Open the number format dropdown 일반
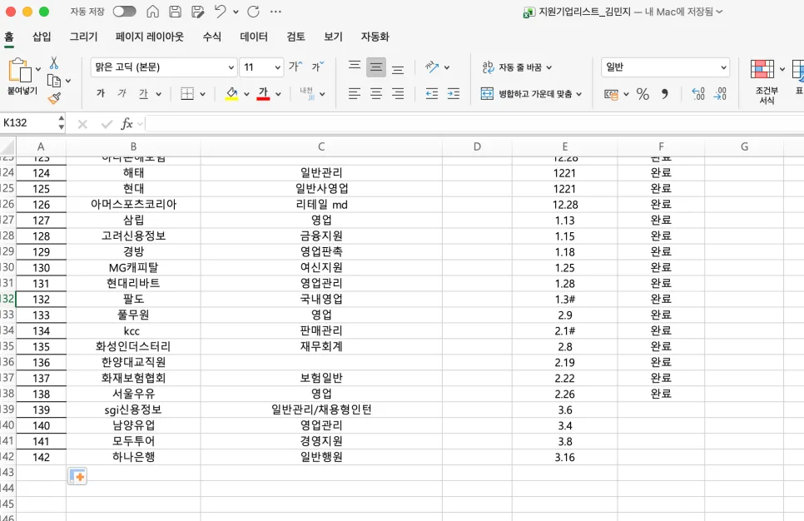Screen dimensions: 804x521 pos(665,67)
